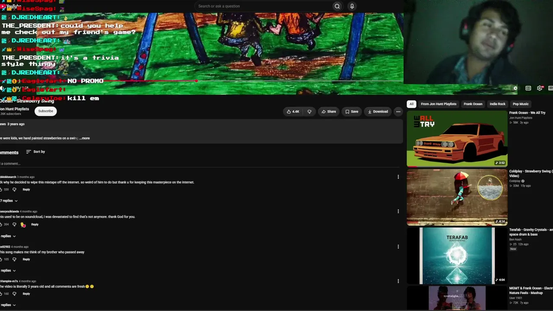553x311 pixels.
Task: Start voice search with the microphone icon
Action: tap(352, 6)
